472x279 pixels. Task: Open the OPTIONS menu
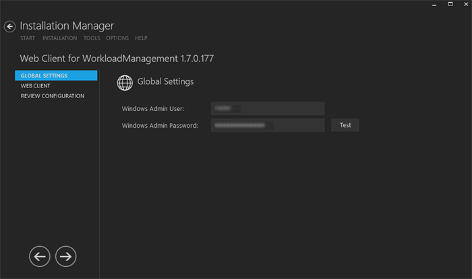click(x=117, y=38)
